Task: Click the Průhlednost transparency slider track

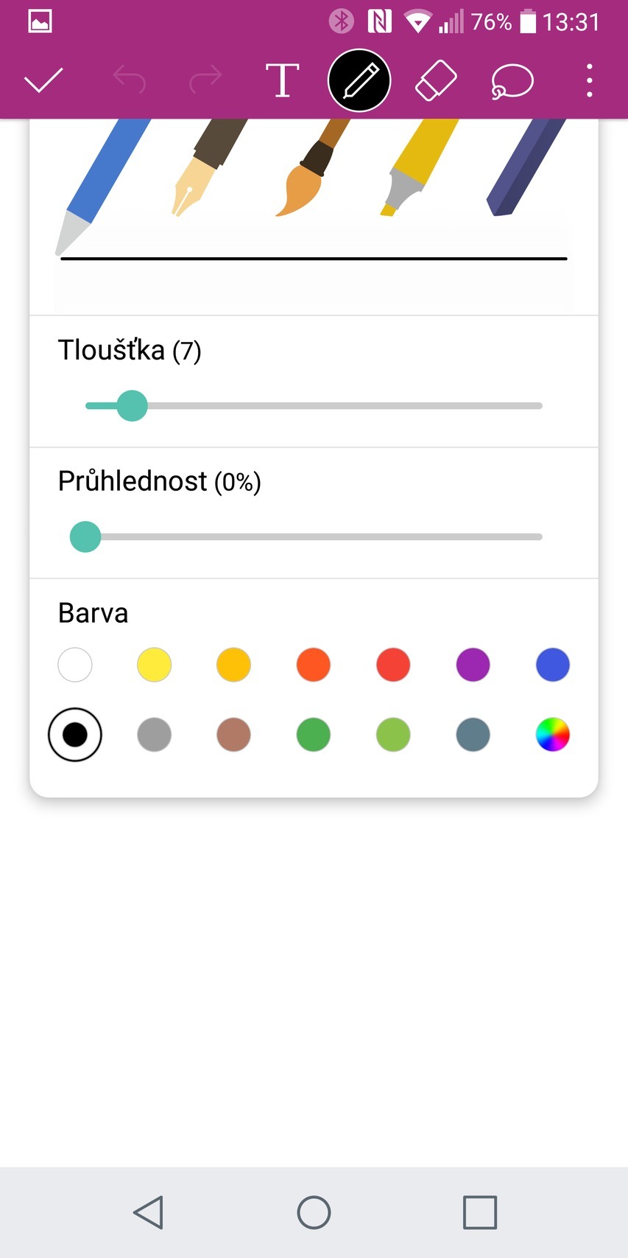Action: (x=331, y=537)
